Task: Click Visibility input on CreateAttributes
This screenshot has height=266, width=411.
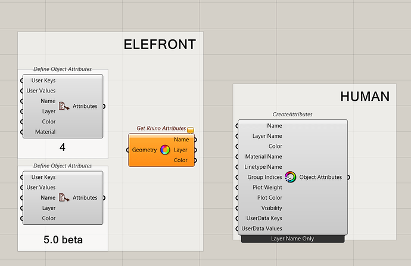Action: 272,208
